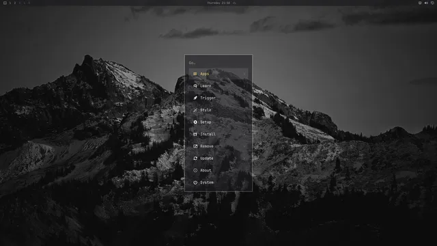The width and height of the screenshot is (437, 246).
Task: Click the Learn chat bubble icon
Action: click(x=195, y=86)
